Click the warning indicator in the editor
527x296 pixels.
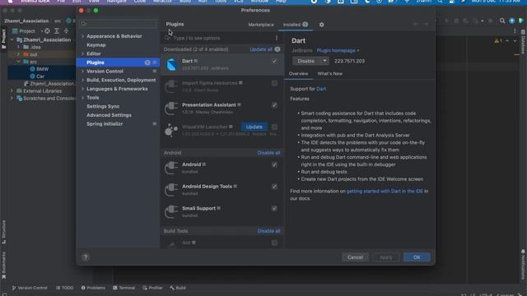pos(498,41)
